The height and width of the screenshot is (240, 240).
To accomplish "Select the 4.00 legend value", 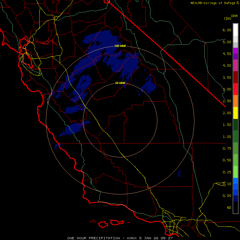I will [x=227, y=66].
